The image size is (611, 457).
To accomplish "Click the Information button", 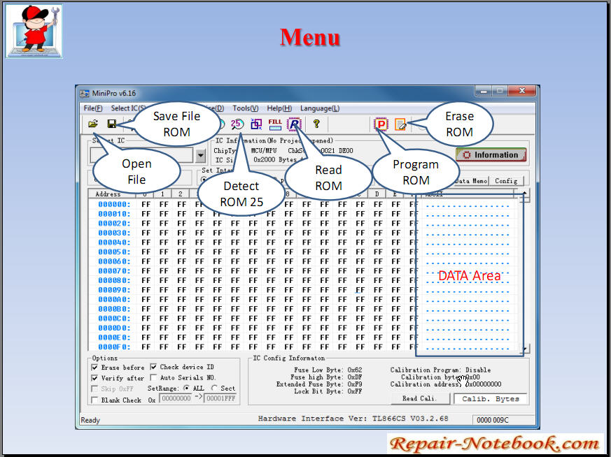I will tap(491, 155).
